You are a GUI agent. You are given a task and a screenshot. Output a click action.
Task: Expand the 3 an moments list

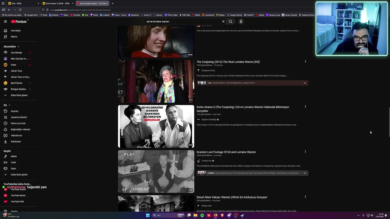[305, 83]
